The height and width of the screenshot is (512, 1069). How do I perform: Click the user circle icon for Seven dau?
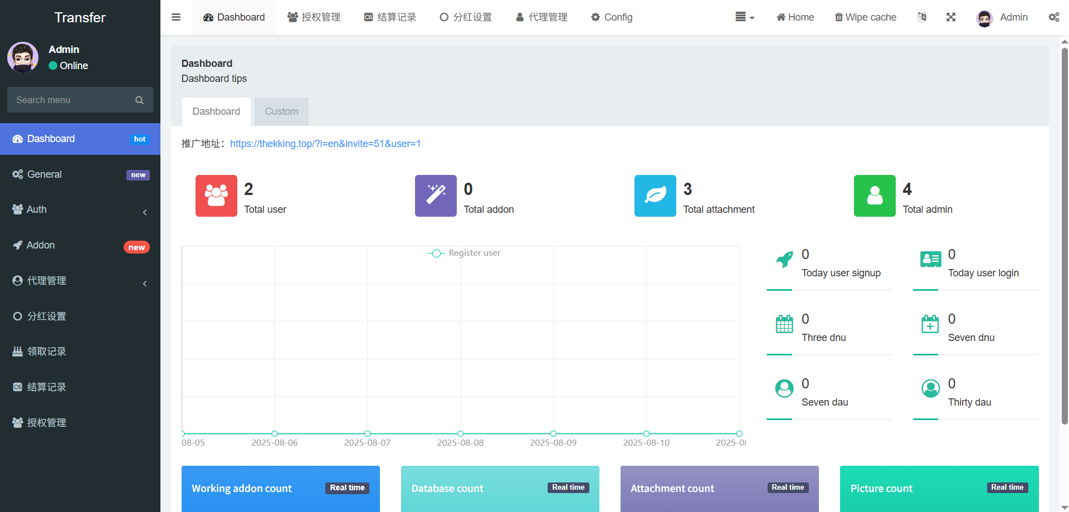pos(784,388)
